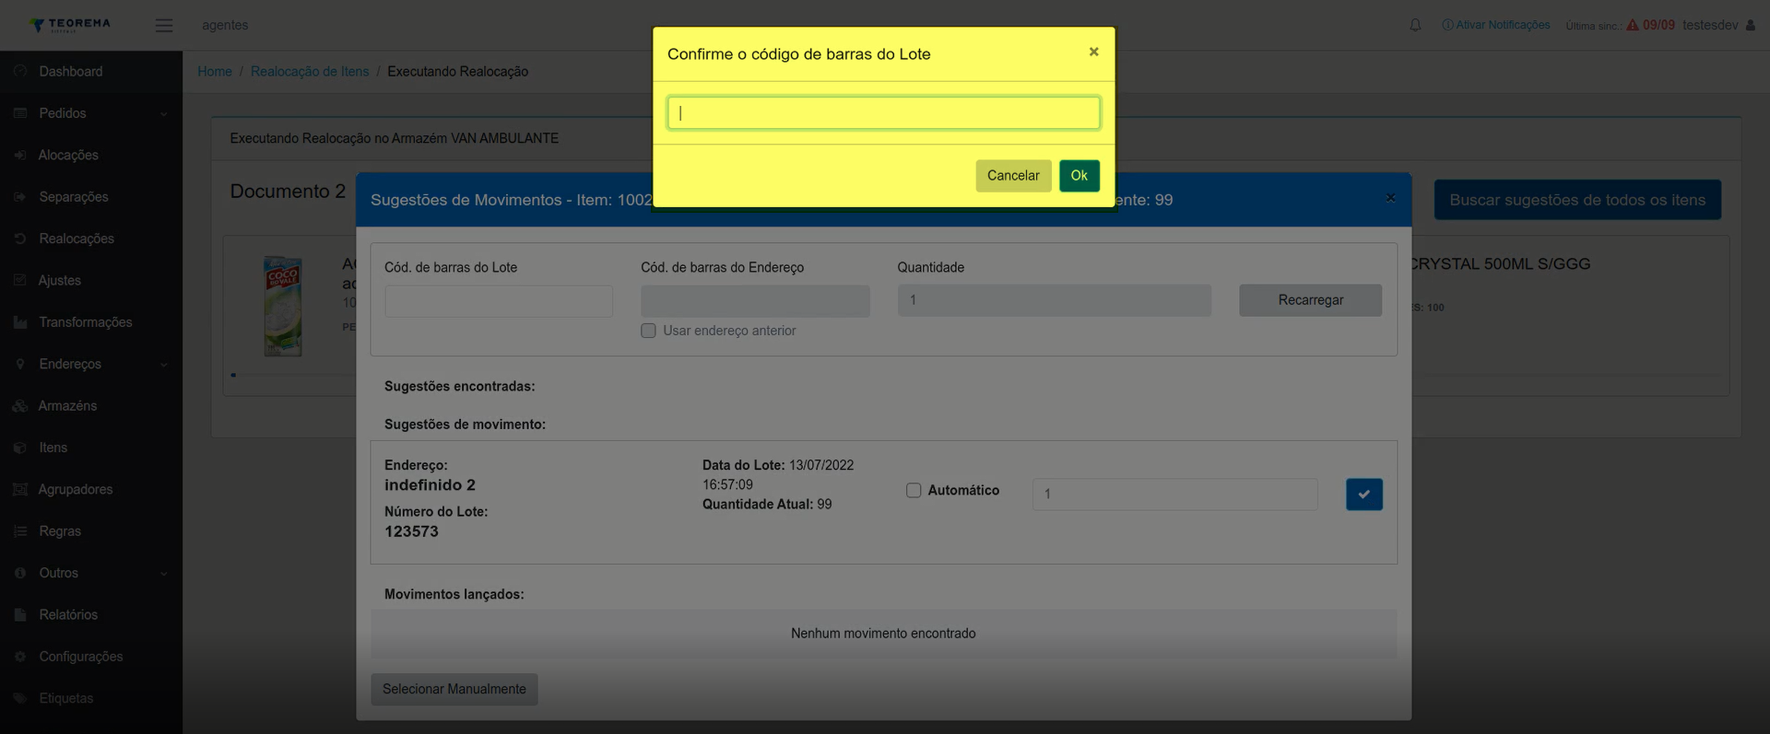Enable the Automático checkbox
The width and height of the screenshot is (1770, 734).
pyautogui.click(x=914, y=491)
